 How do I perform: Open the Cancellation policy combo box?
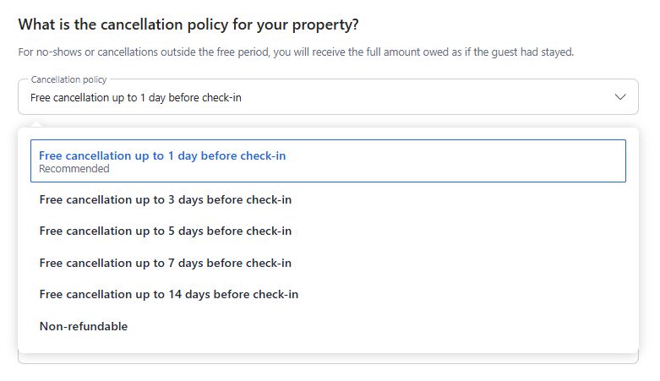pos(328,96)
